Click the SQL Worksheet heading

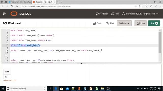pos(12,23)
